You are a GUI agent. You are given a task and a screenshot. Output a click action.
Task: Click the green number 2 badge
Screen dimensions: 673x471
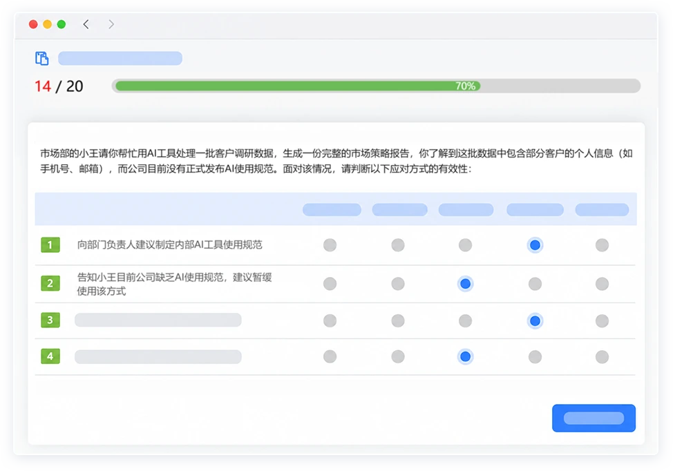pos(50,283)
